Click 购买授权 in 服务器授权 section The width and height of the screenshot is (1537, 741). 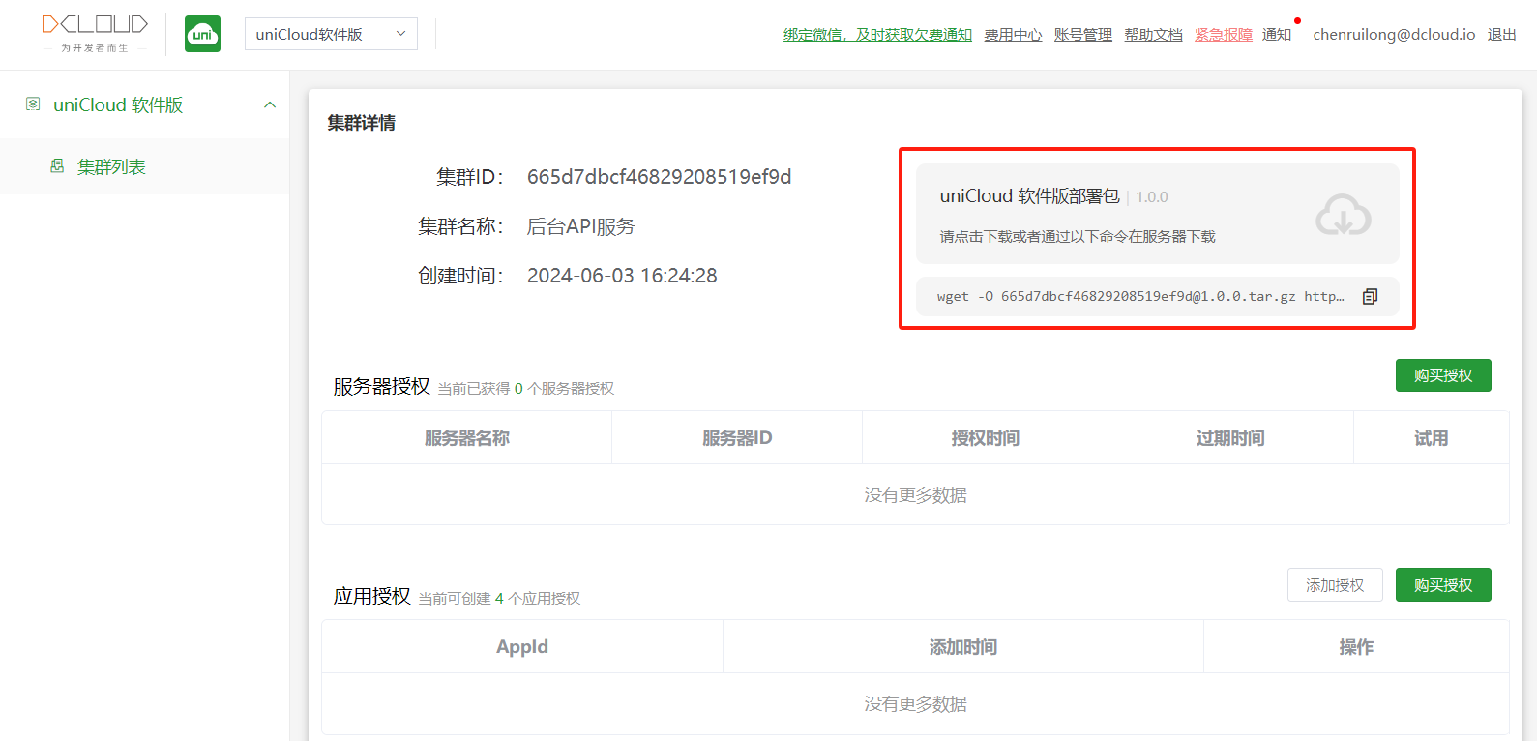1443,375
